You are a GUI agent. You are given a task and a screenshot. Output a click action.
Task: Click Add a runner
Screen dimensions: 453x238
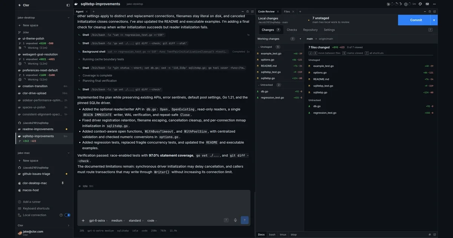click(x=32, y=202)
